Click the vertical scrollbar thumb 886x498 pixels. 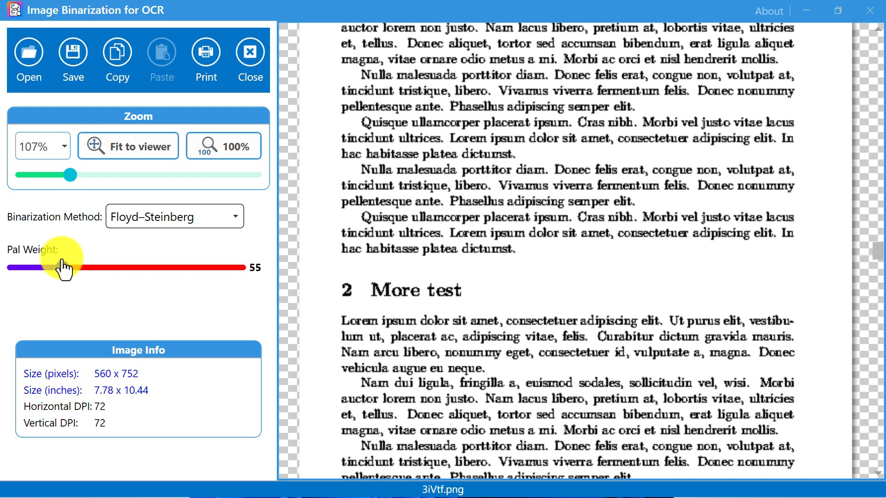(878, 251)
